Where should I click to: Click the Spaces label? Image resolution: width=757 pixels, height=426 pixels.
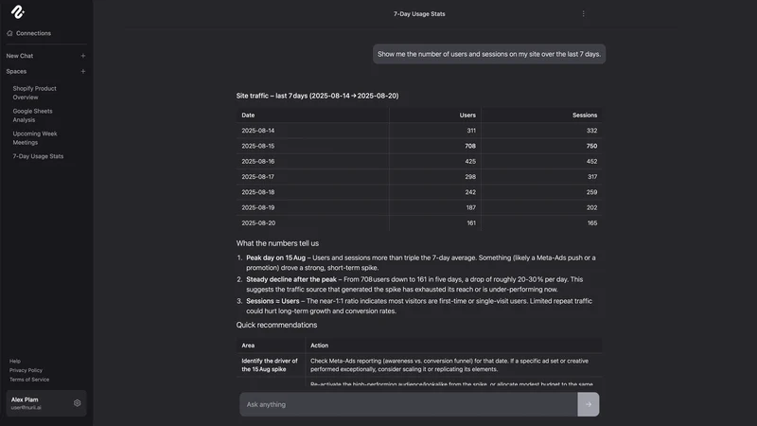16,72
